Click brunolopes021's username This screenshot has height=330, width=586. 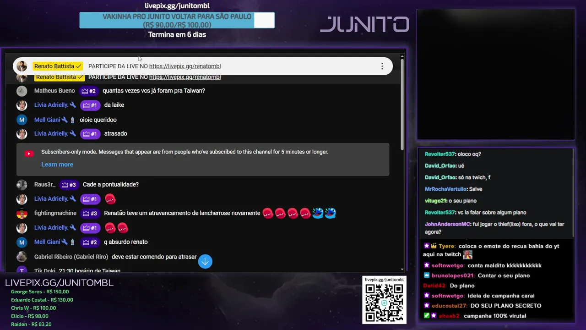(x=452, y=275)
